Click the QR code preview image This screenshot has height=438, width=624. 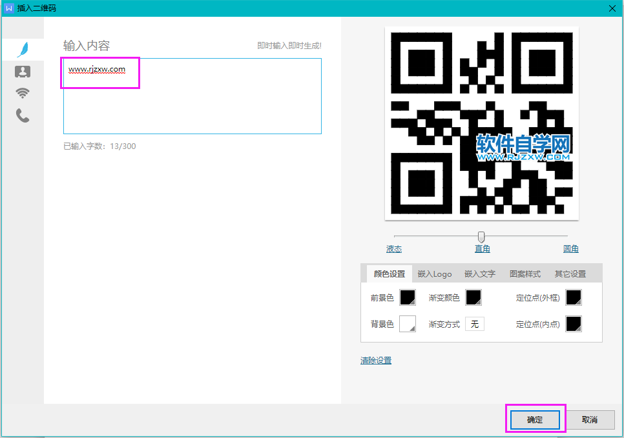pos(481,123)
